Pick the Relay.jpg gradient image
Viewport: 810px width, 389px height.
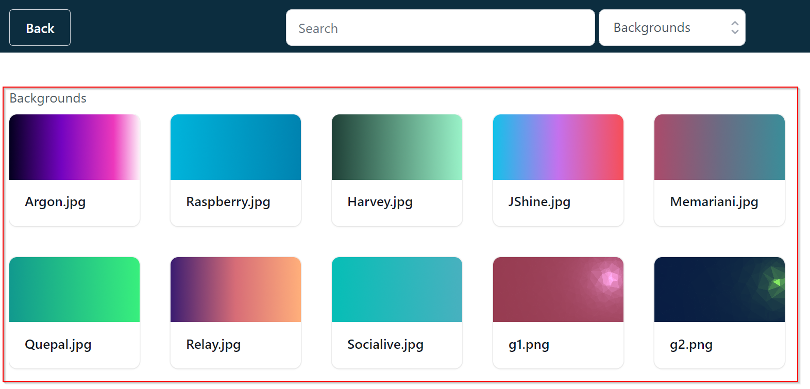pos(235,290)
